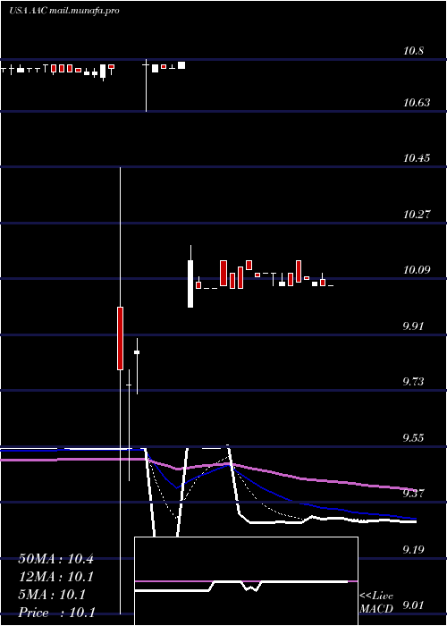Click the 9.91 price axis label

pyautogui.click(x=413, y=326)
